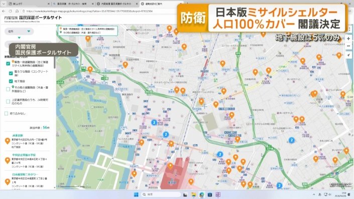Open the 住所 search type dropdown
The image size is (354, 199).
[x=19, y=31]
